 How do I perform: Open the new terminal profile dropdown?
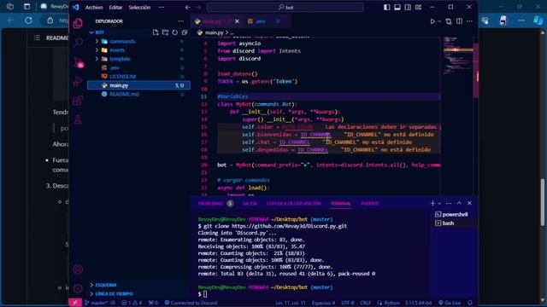(439, 203)
